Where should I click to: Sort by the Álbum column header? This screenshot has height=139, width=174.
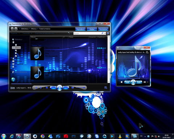[x=46, y=37]
